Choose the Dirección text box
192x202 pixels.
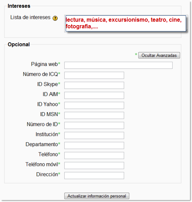click(94, 175)
